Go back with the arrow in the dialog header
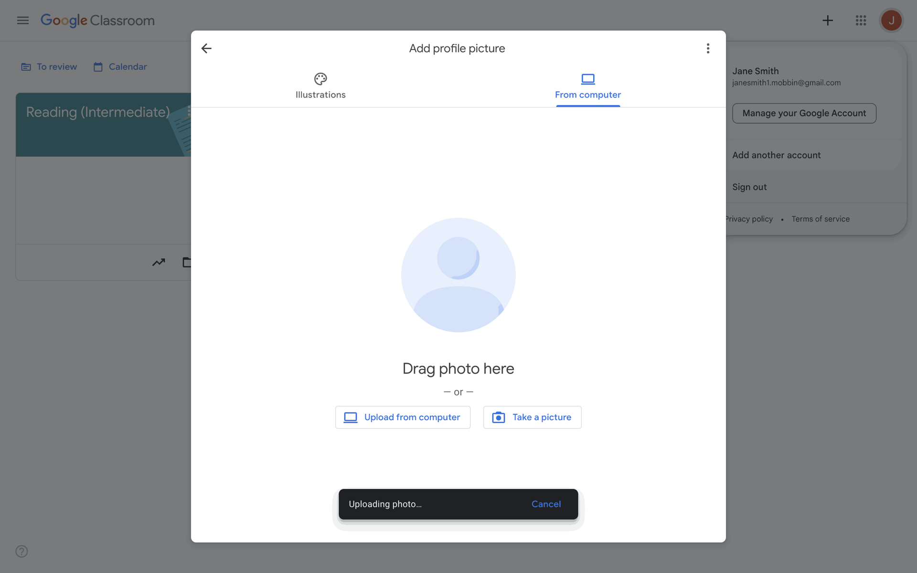Screen dimensions: 917x573 pyautogui.click(x=206, y=48)
